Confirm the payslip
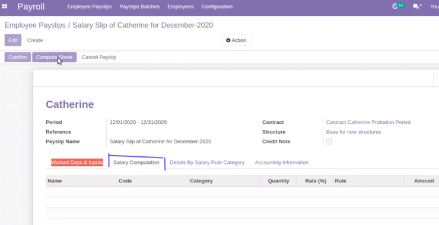The height and width of the screenshot is (225, 439). [18, 57]
